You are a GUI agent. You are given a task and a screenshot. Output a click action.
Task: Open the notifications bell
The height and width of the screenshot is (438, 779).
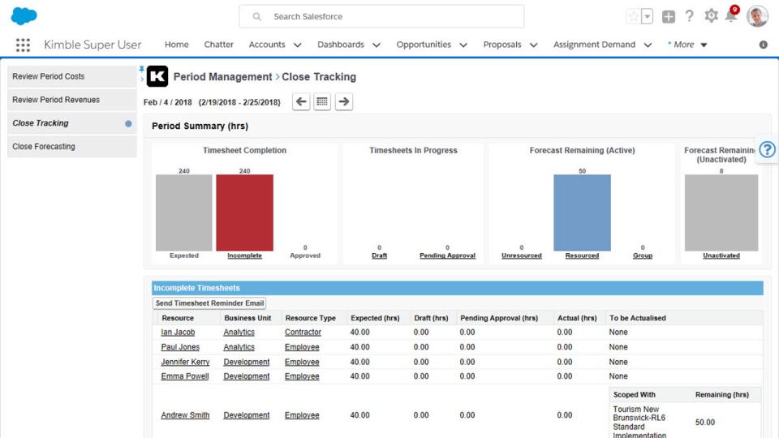731,16
